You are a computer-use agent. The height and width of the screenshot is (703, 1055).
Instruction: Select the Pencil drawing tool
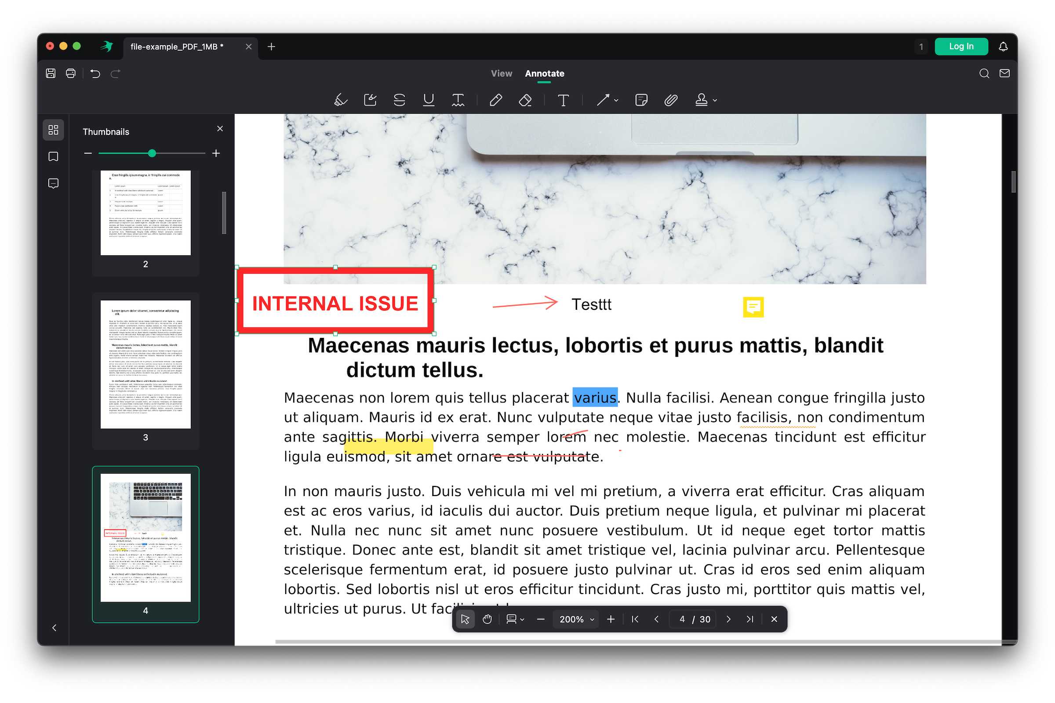tap(496, 100)
